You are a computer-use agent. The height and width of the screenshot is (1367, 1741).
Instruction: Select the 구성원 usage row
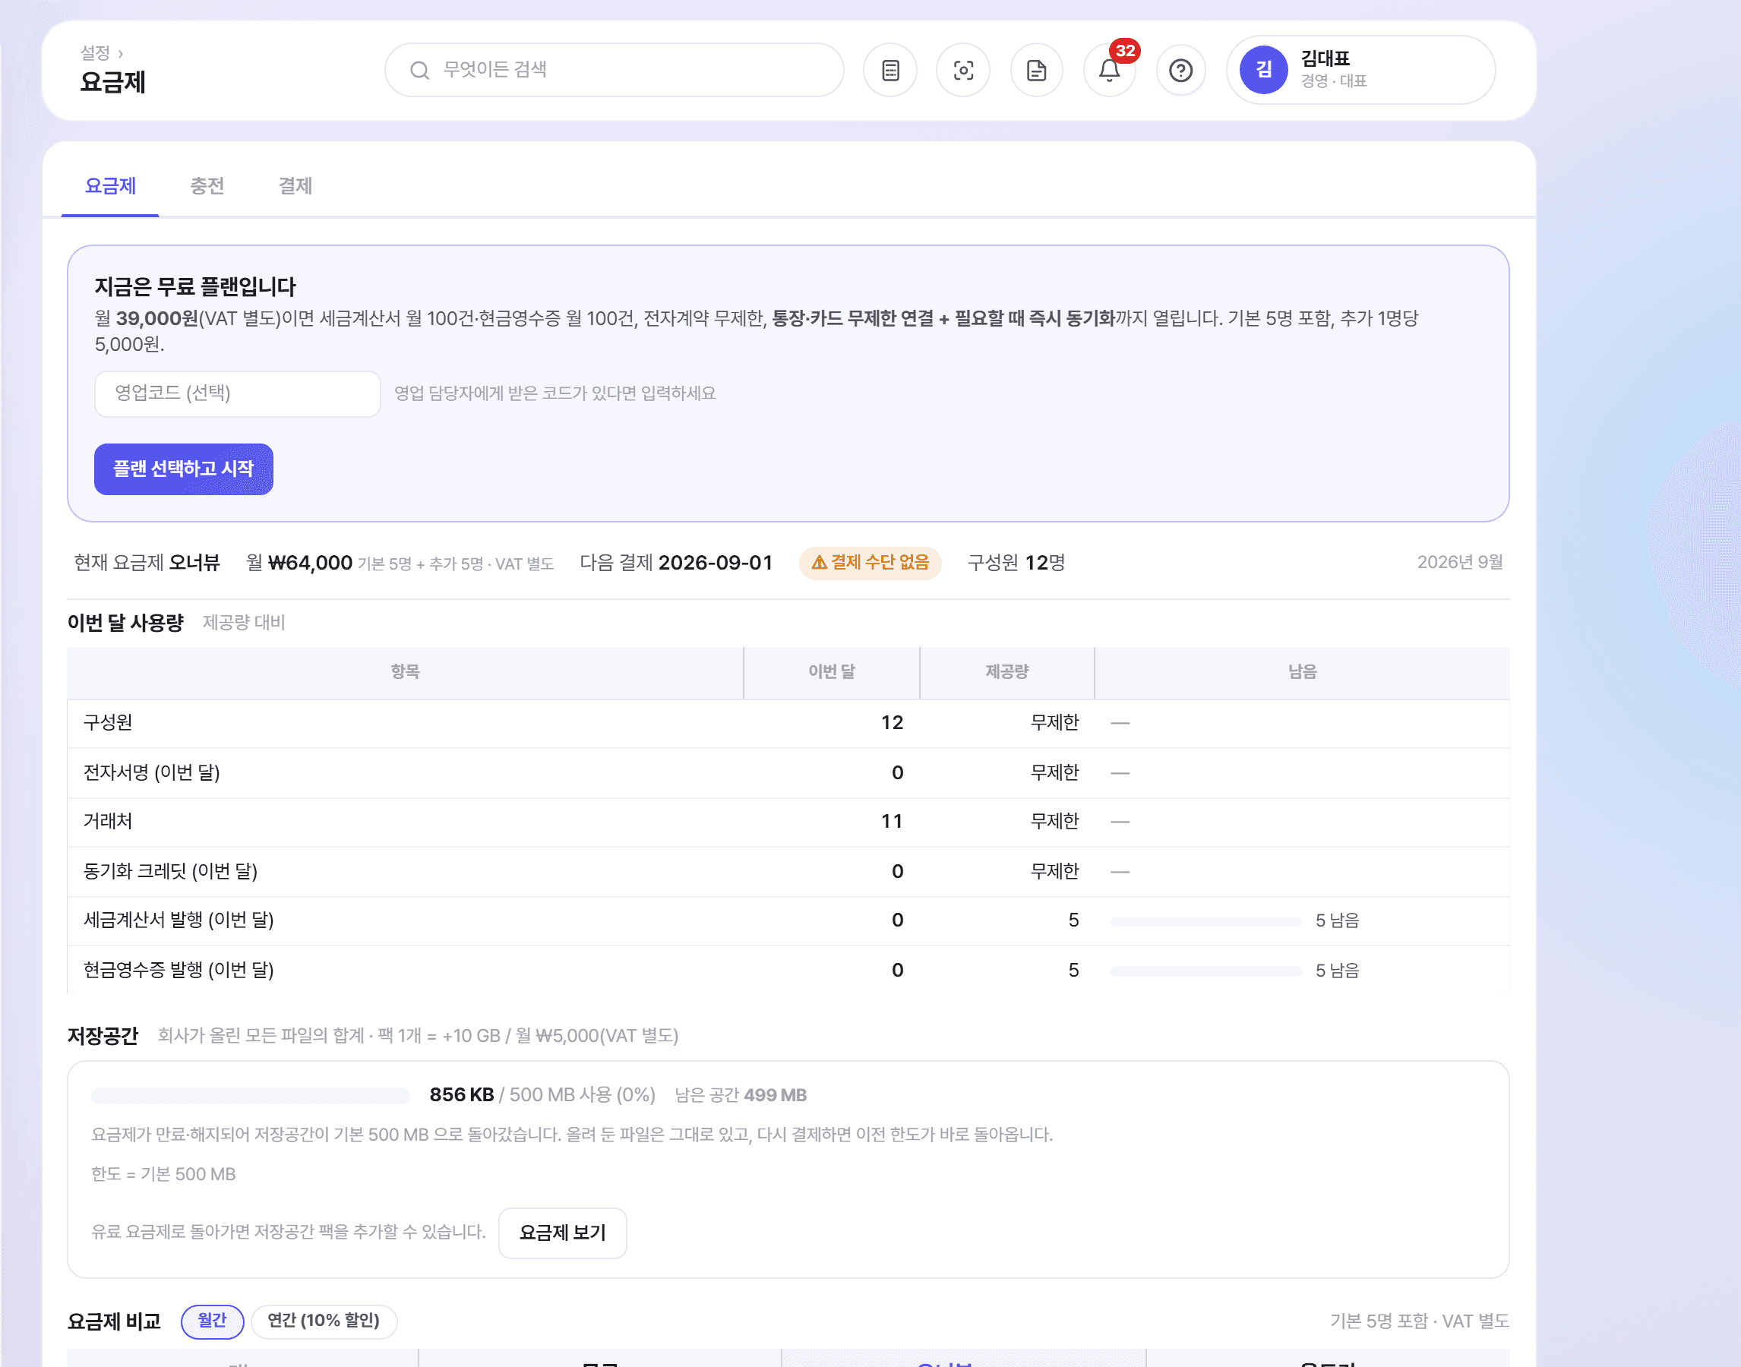coord(788,724)
